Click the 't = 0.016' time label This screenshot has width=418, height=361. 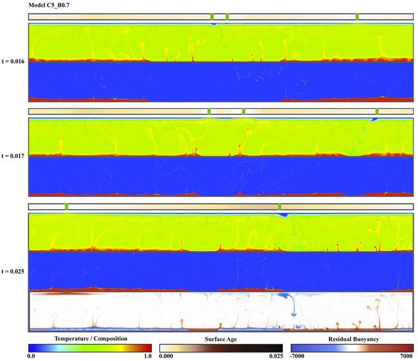pyautogui.click(x=13, y=61)
